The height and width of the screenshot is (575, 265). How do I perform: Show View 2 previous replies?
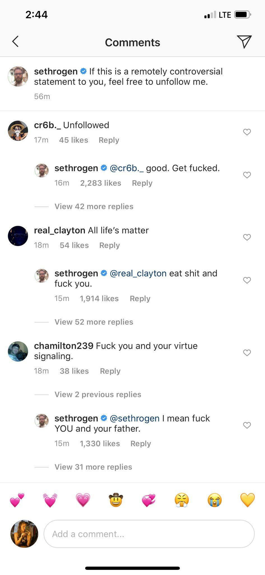coord(98,394)
